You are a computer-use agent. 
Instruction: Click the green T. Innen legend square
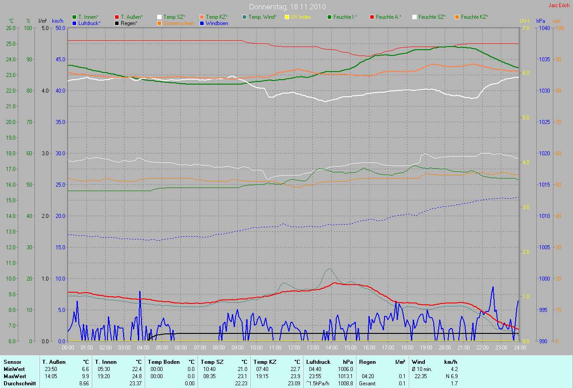(74, 17)
